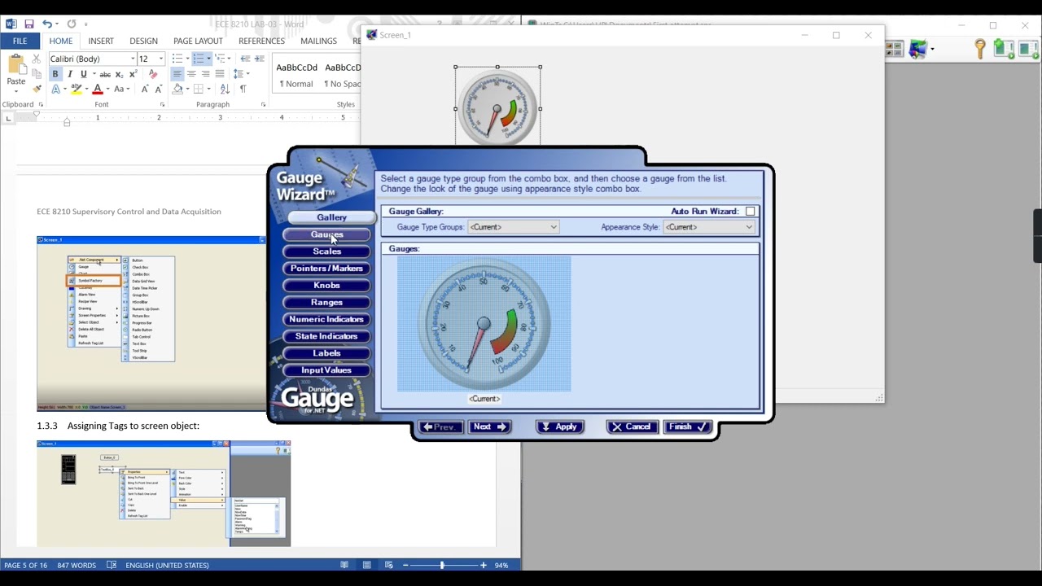Open Appearance Style combo box
1042x586 pixels.
point(709,227)
